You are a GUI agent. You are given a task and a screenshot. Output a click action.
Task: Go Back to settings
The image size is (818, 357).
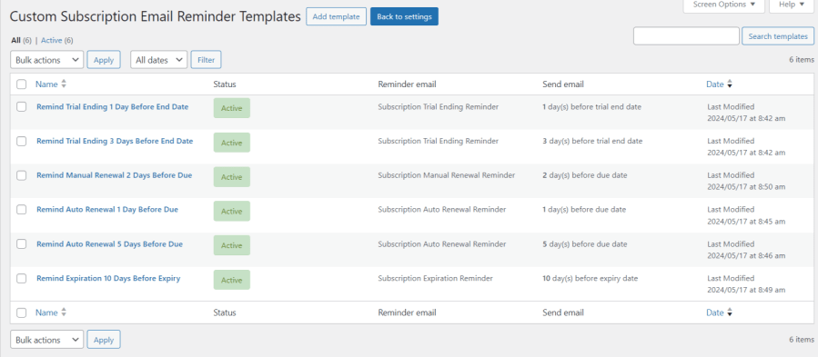tap(404, 16)
